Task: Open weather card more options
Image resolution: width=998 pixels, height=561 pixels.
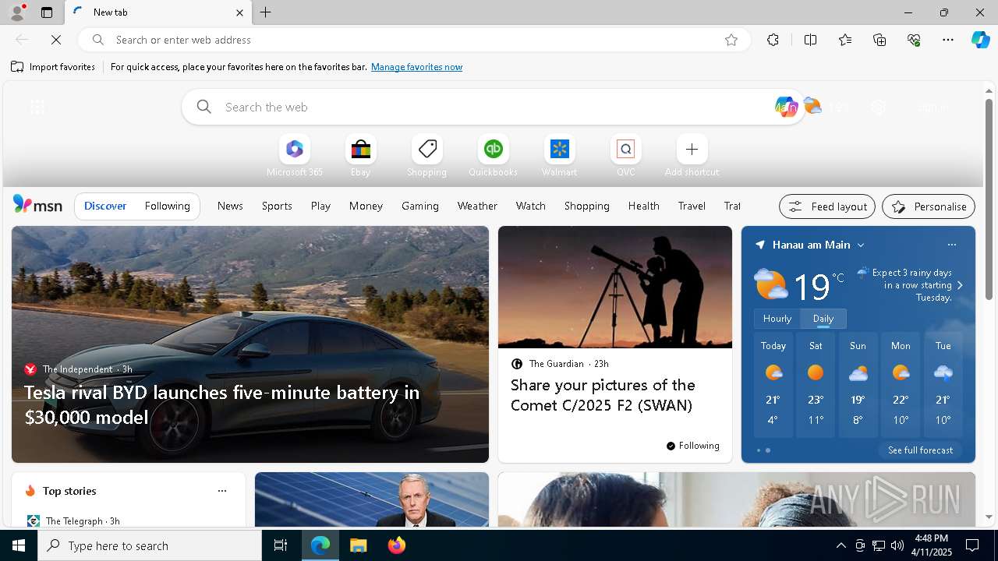Action: pos(951,245)
